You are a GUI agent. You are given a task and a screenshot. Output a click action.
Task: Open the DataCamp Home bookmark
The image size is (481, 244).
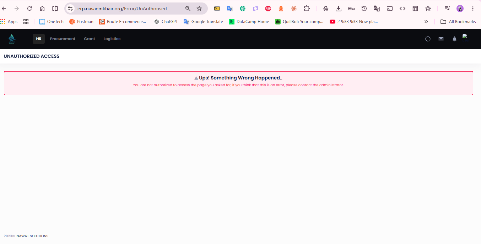[249, 22]
